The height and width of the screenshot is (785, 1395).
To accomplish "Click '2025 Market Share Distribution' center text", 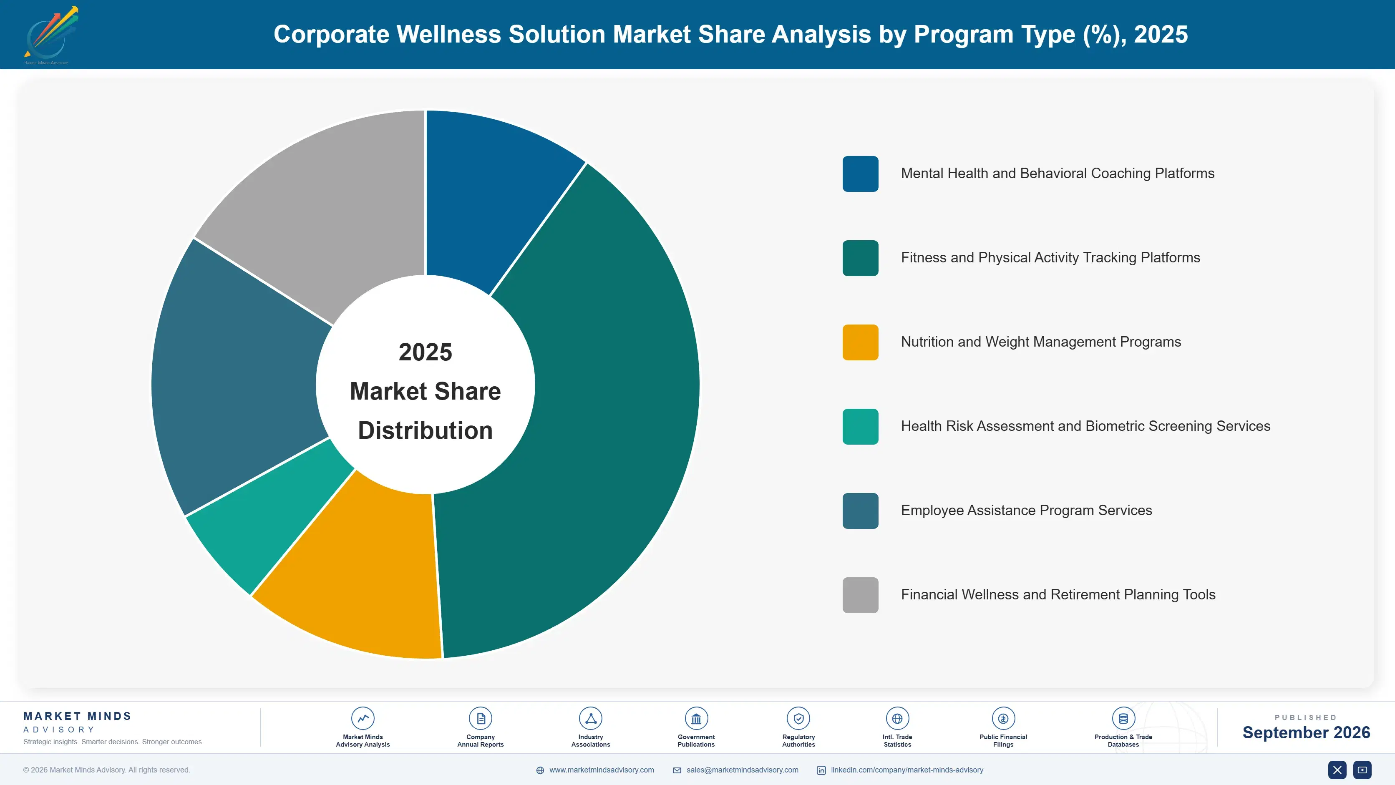I will point(426,391).
